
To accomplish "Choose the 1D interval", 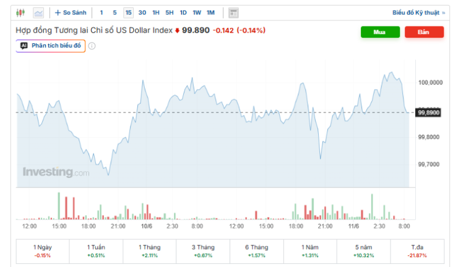I will [183, 13].
